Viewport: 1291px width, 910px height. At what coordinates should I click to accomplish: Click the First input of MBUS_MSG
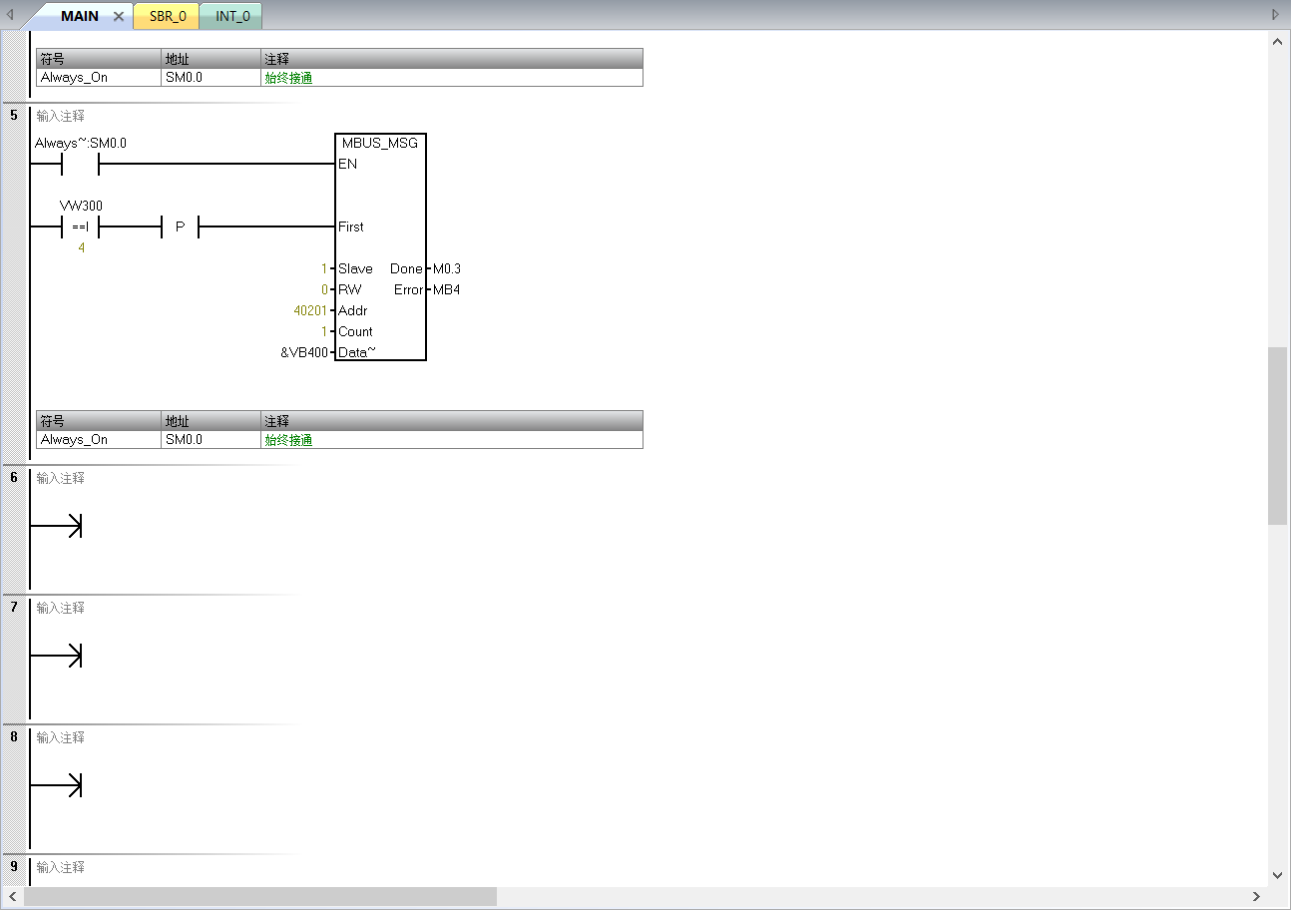351,227
